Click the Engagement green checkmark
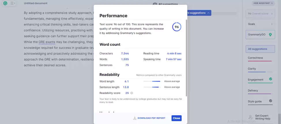 [x=270, y=79]
